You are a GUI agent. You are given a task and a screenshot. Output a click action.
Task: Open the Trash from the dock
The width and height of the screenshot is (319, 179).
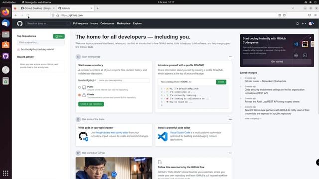(5, 81)
